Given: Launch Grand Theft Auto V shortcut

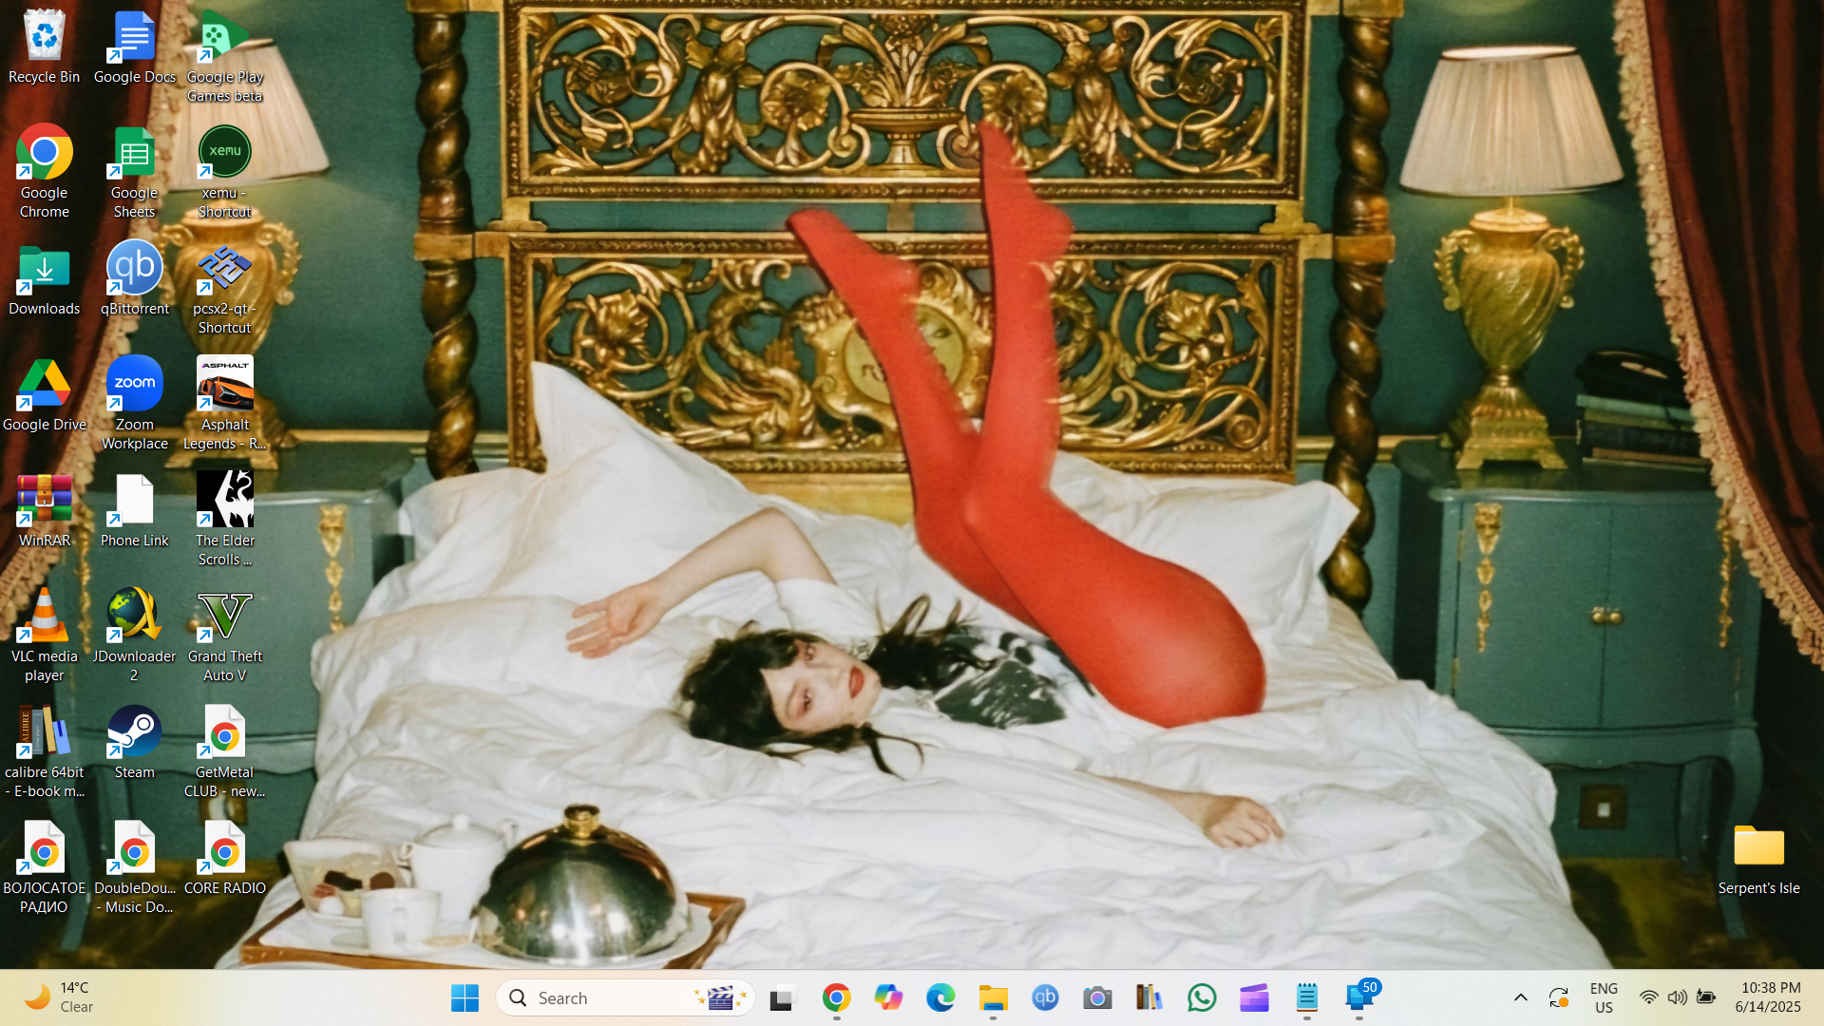Looking at the screenshot, I should click(x=224, y=636).
